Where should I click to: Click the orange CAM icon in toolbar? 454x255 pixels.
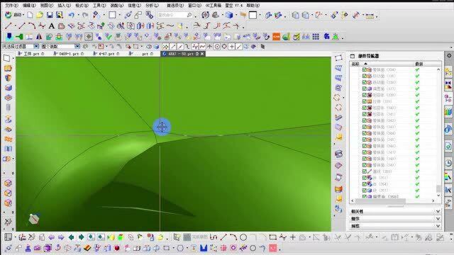[x=276, y=37]
